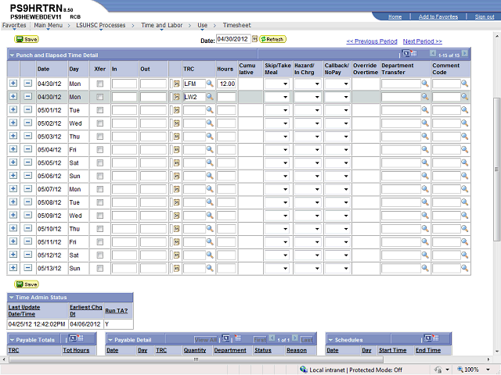Click the punch detail icon on the LW2 row
501x375 pixels.
(x=176, y=97)
